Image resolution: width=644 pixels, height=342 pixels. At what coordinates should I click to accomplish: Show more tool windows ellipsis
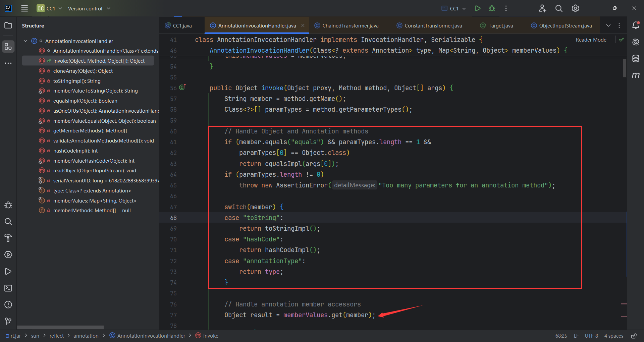(x=8, y=63)
